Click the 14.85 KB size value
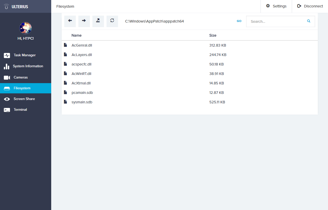328x210 pixels. pos(217,83)
